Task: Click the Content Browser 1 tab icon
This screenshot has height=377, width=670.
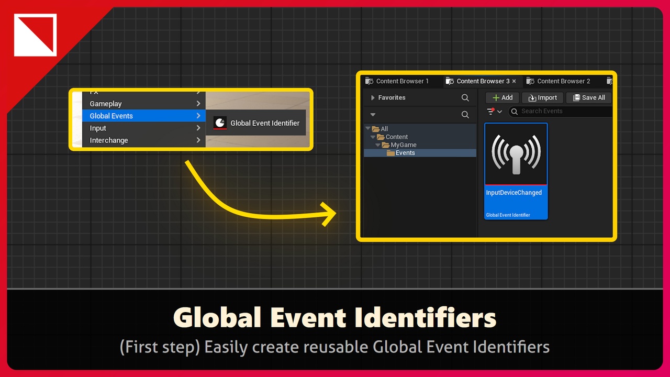Action: (x=370, y=81)
